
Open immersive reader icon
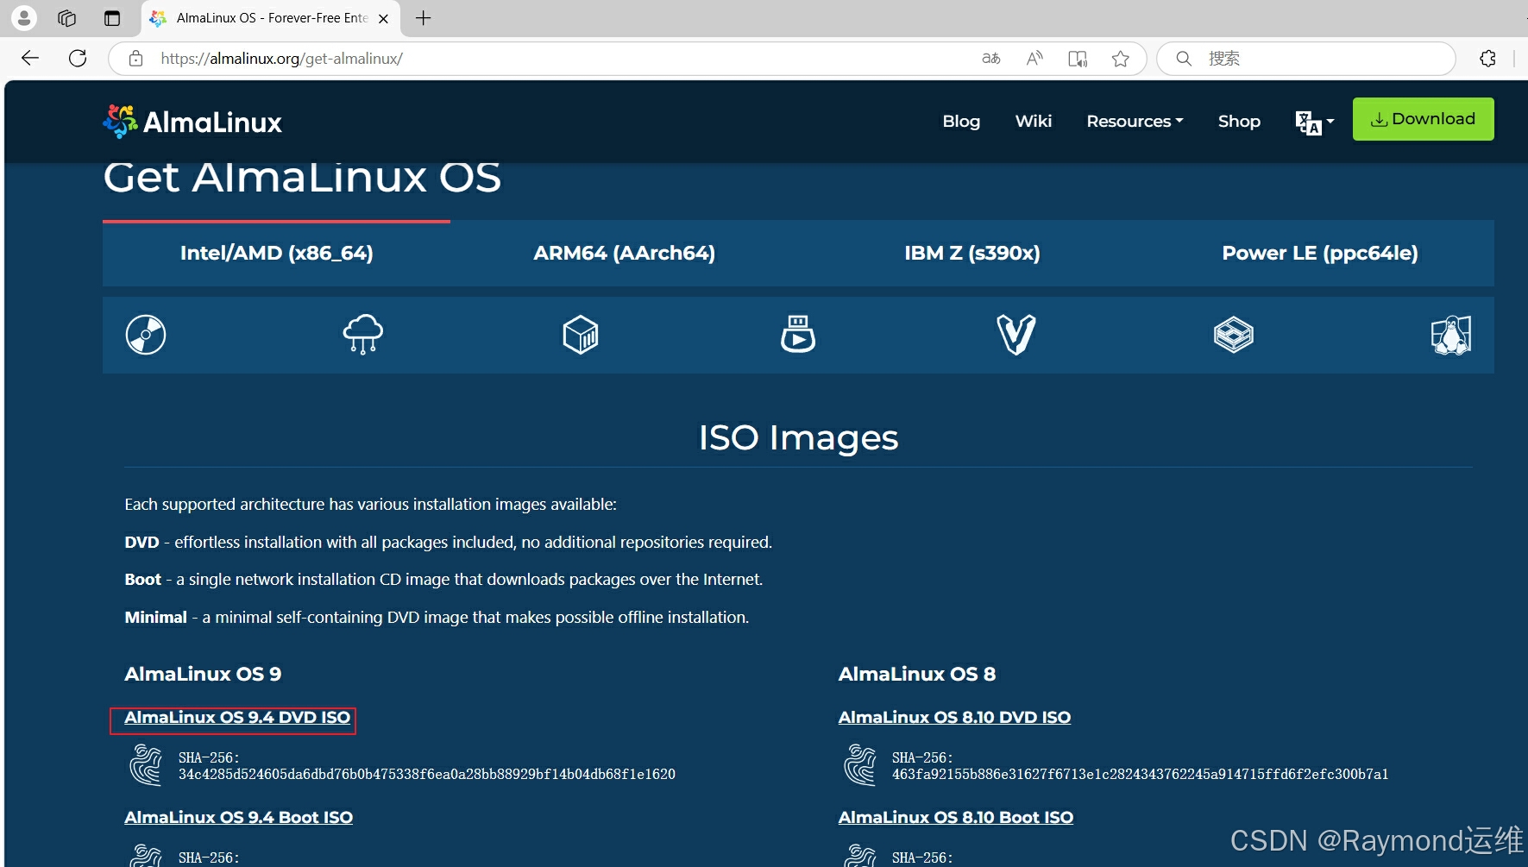click(1078, 59)
